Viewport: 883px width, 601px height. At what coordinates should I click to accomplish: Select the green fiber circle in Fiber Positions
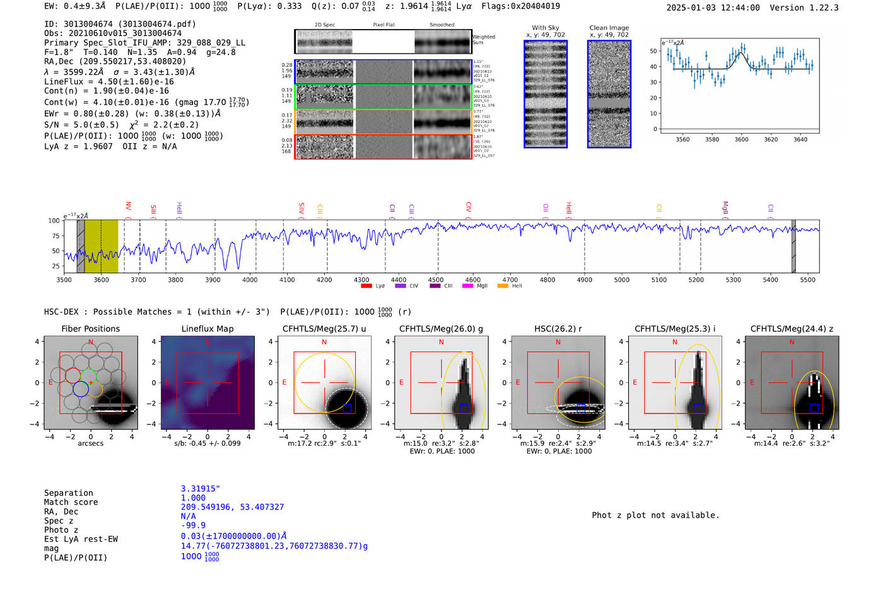coord(88,376)
